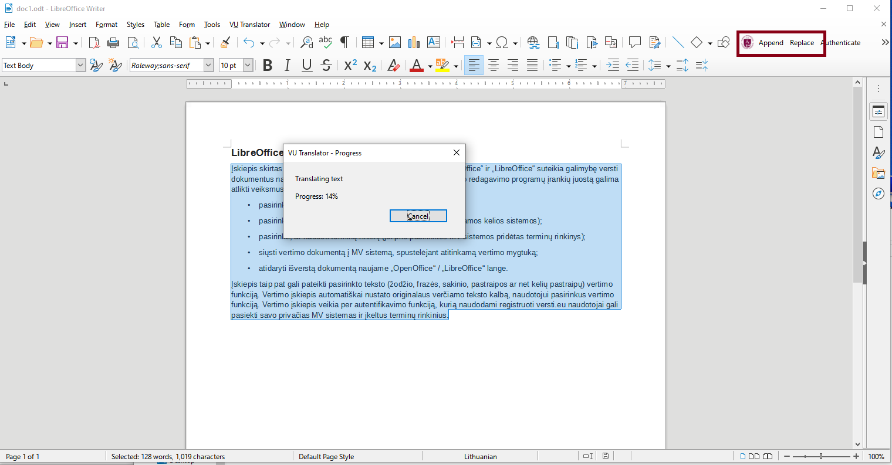Toggle Underline formatting
The height and width of the screenshot is (465, 892).
(x=306, y=66)
